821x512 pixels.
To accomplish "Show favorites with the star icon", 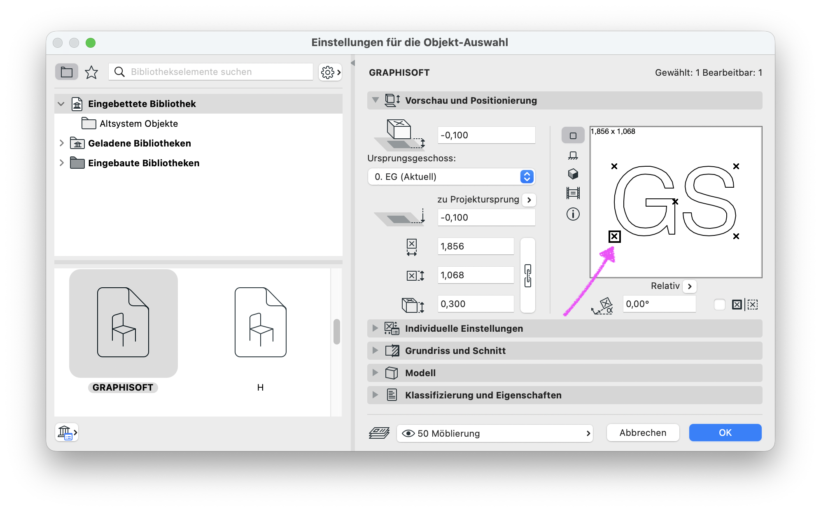I will [x=91, y=72].
